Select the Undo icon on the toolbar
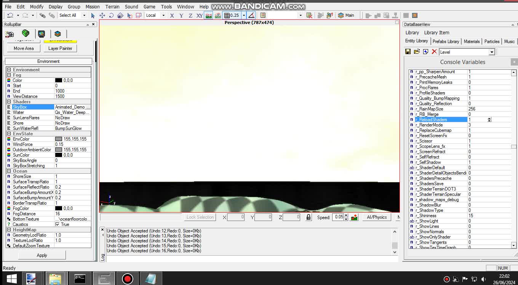Viewport: 518px width, 285px height. (10, 15)
